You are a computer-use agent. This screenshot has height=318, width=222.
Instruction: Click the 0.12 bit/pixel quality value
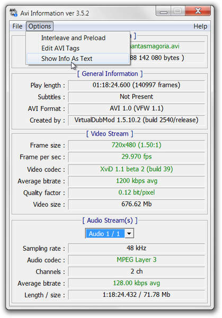(x=137, y=192)
